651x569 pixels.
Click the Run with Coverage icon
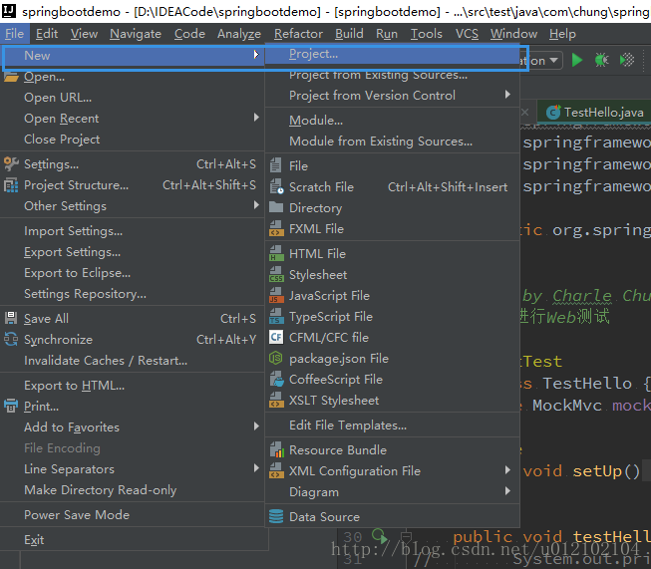626,60
